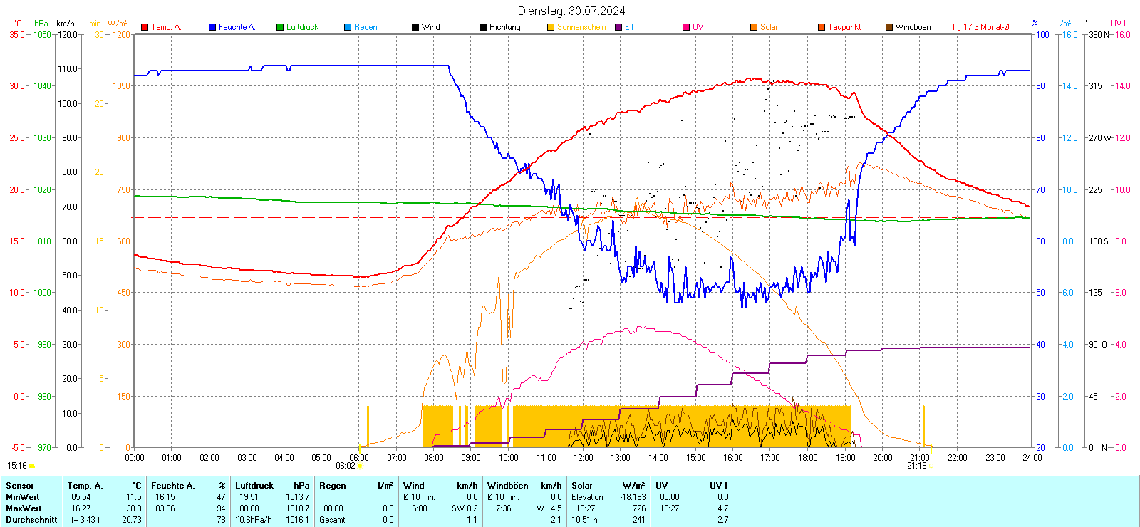Click the 06:02 sunrise time marker

click(x=346, y=466)
